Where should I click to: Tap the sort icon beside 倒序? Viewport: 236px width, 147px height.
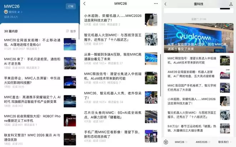click(x=67, y=31)
